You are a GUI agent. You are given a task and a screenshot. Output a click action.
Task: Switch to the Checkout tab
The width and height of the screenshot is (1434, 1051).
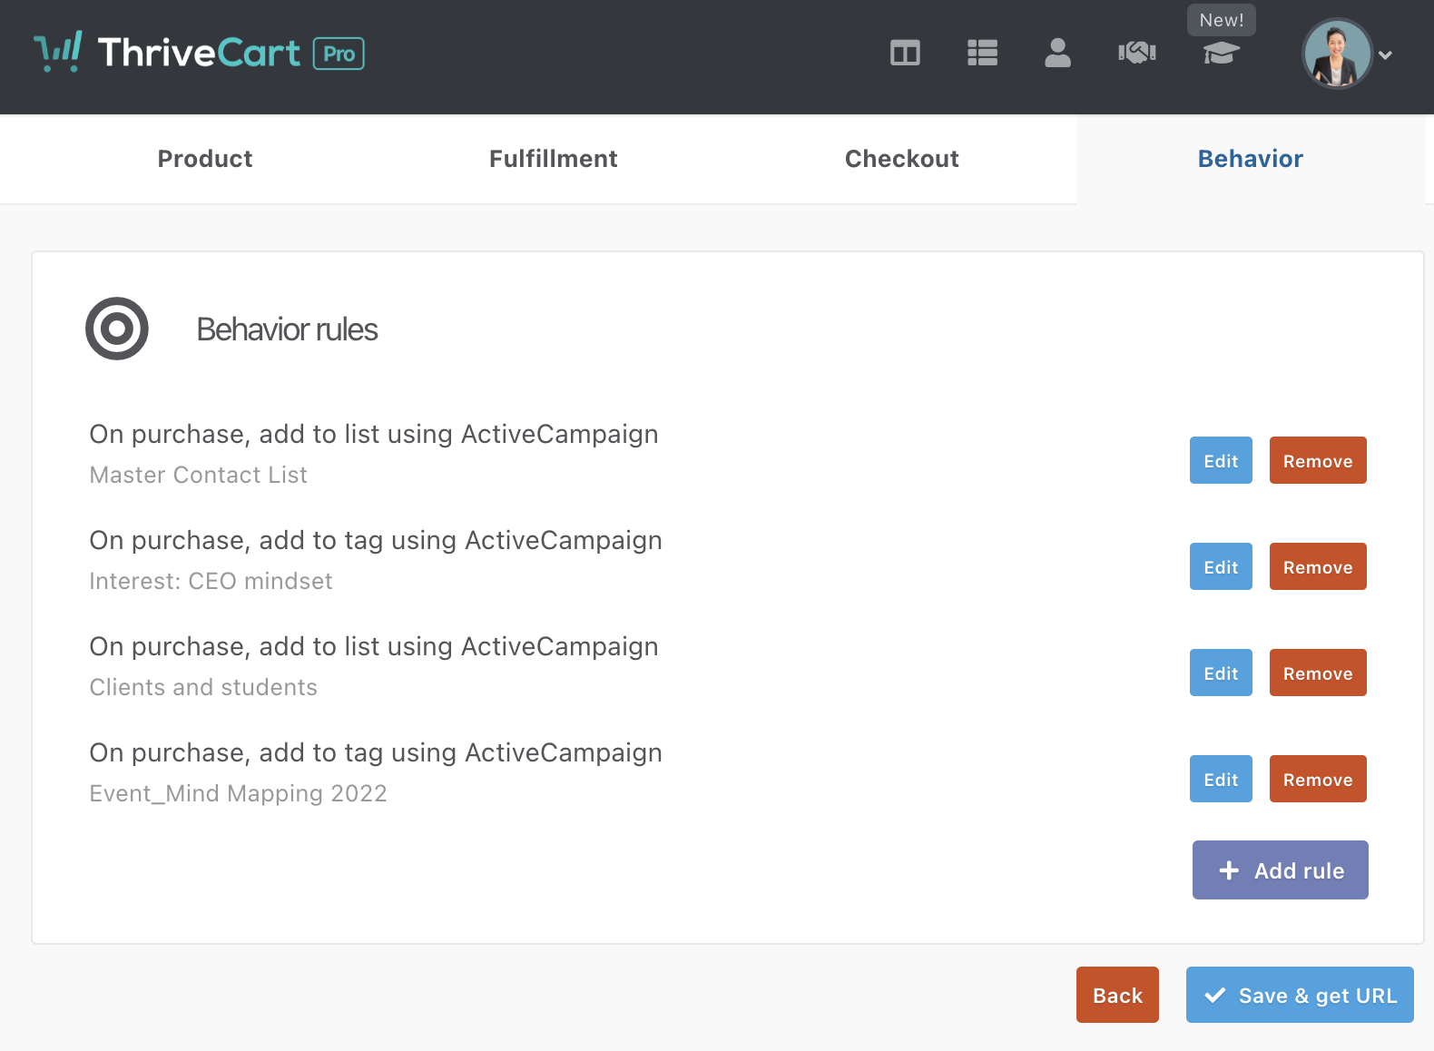click(902, 159)
